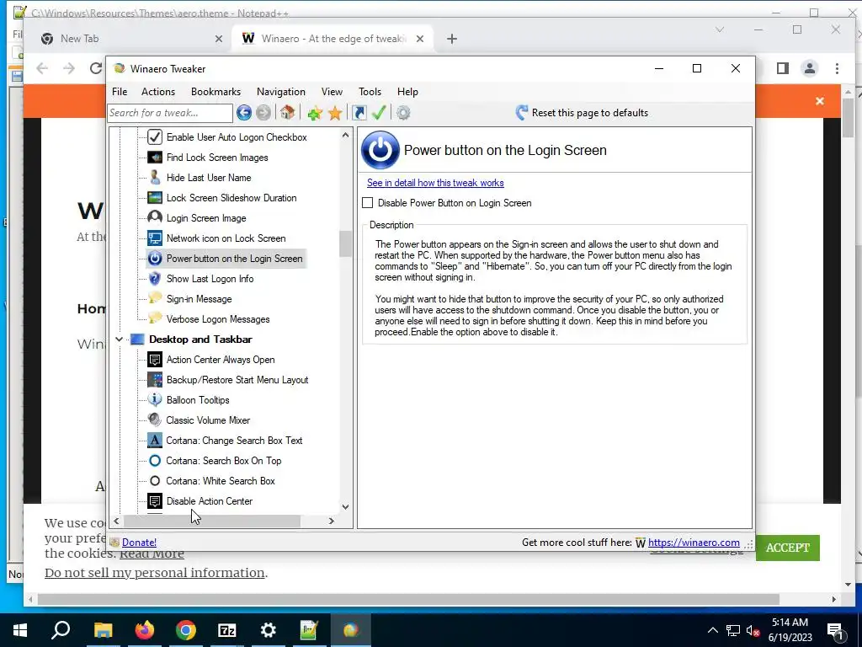Enable Disable Power Button on Login Screen checkbox
This screenshot has height=647, width=862.
368,203
